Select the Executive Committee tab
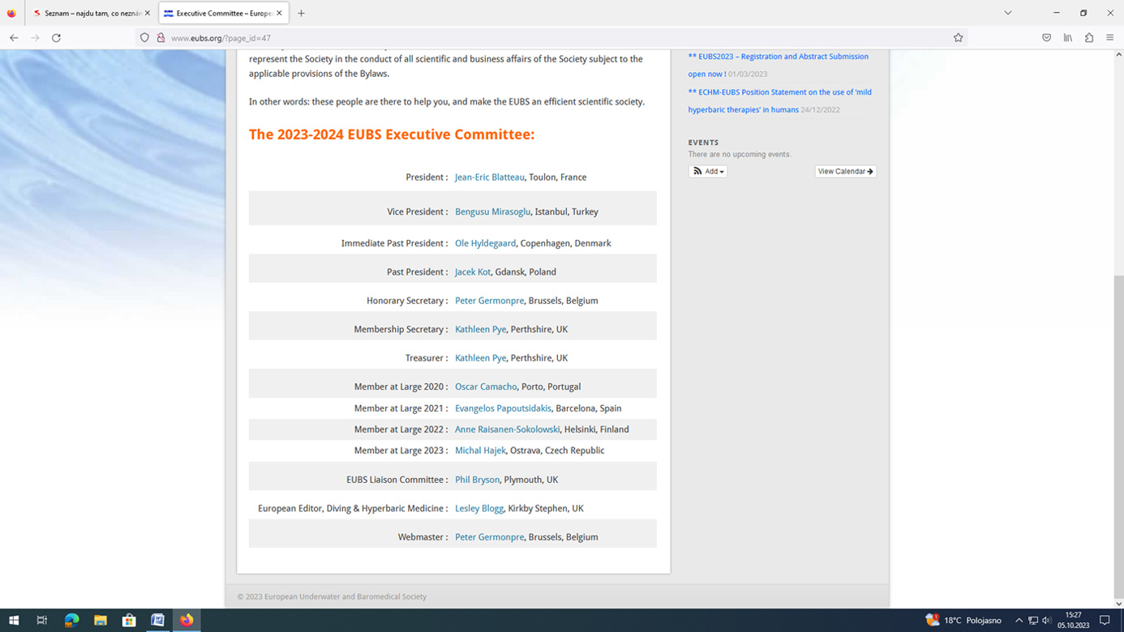The width and height of the screenshot is (1124, 632). click(223, 13)
